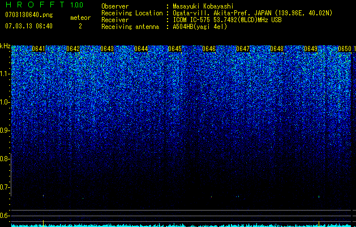Click the green echo dot near 0649
Viewport: 356px width, 227px height.
coord(319,196)
